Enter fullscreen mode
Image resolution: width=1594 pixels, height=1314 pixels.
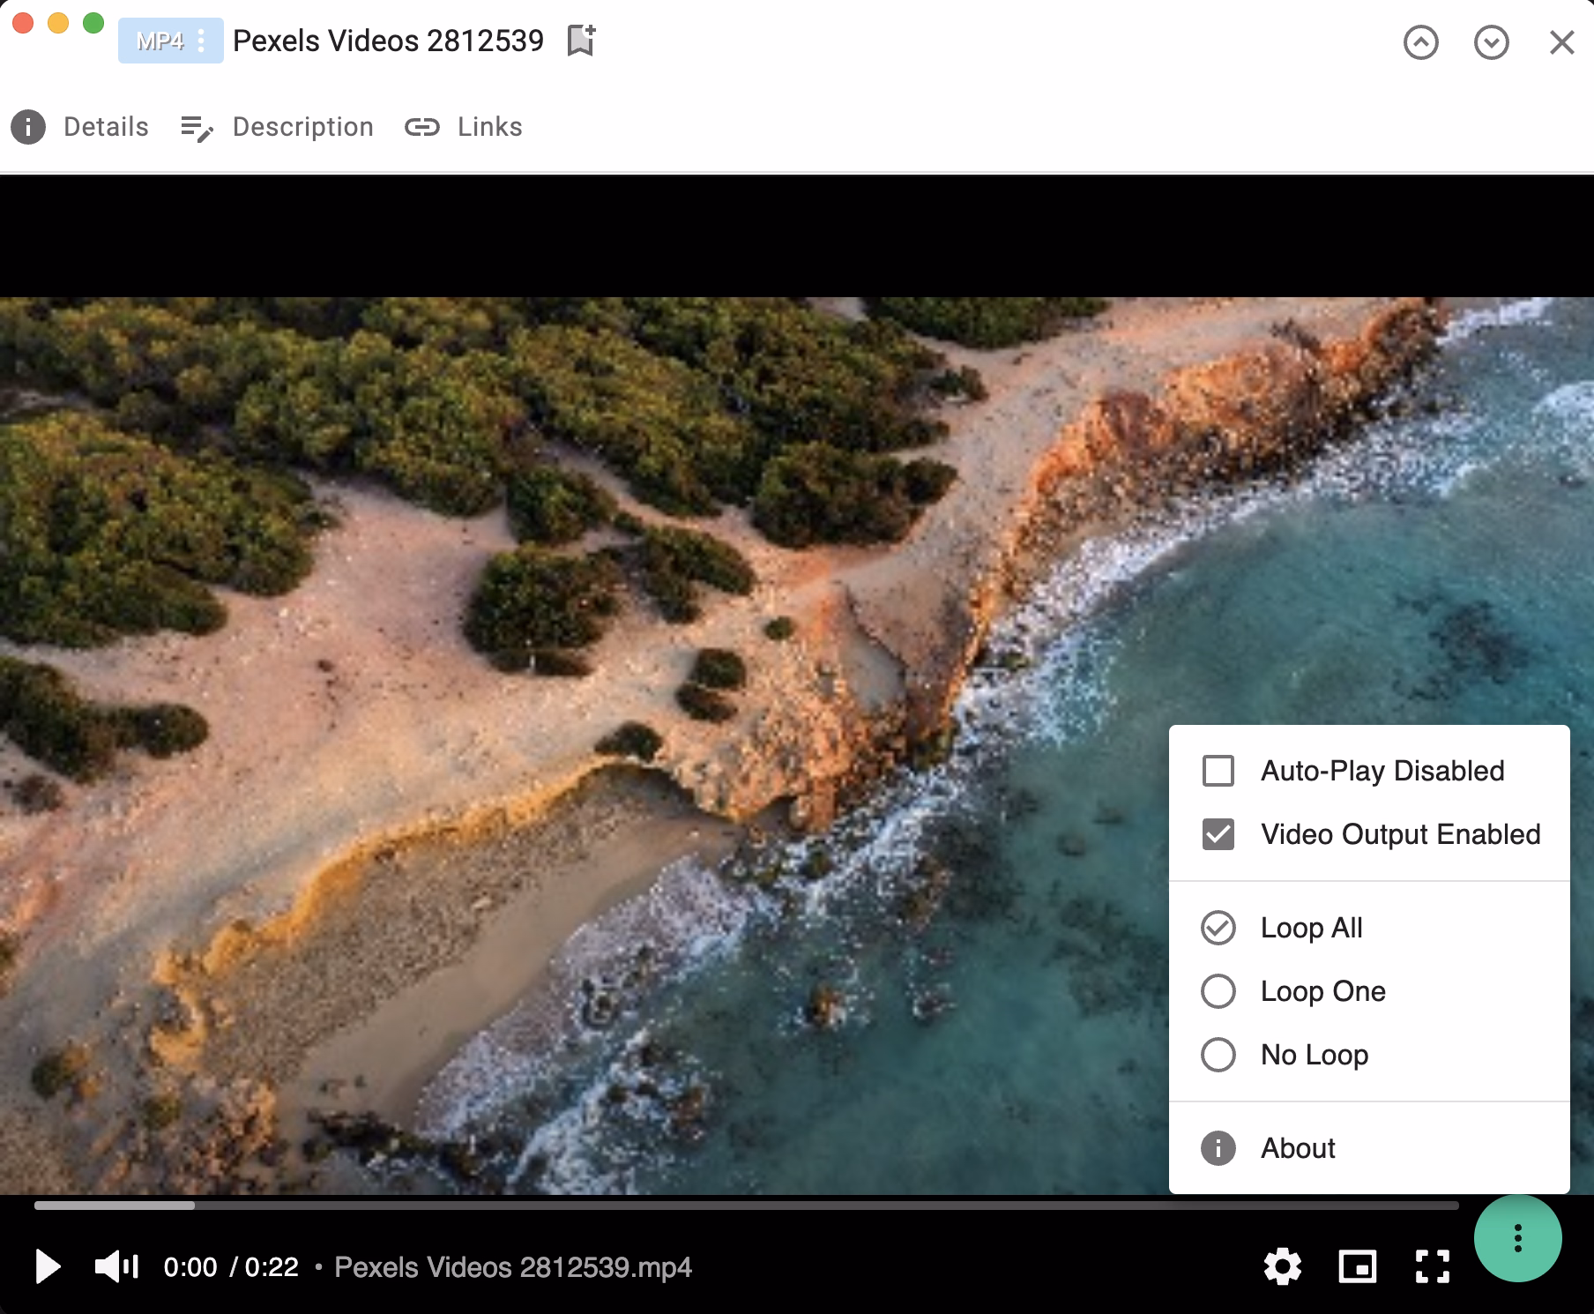pos(1434,1266)
